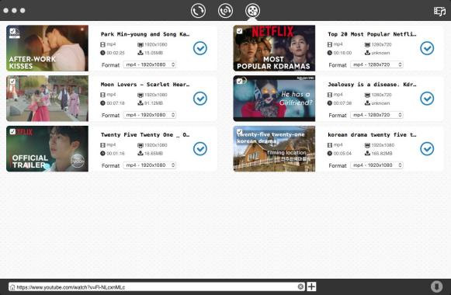
Task: Click the mp4 film icon for Jealousy is a disease
Action: [x=330, y=95]
